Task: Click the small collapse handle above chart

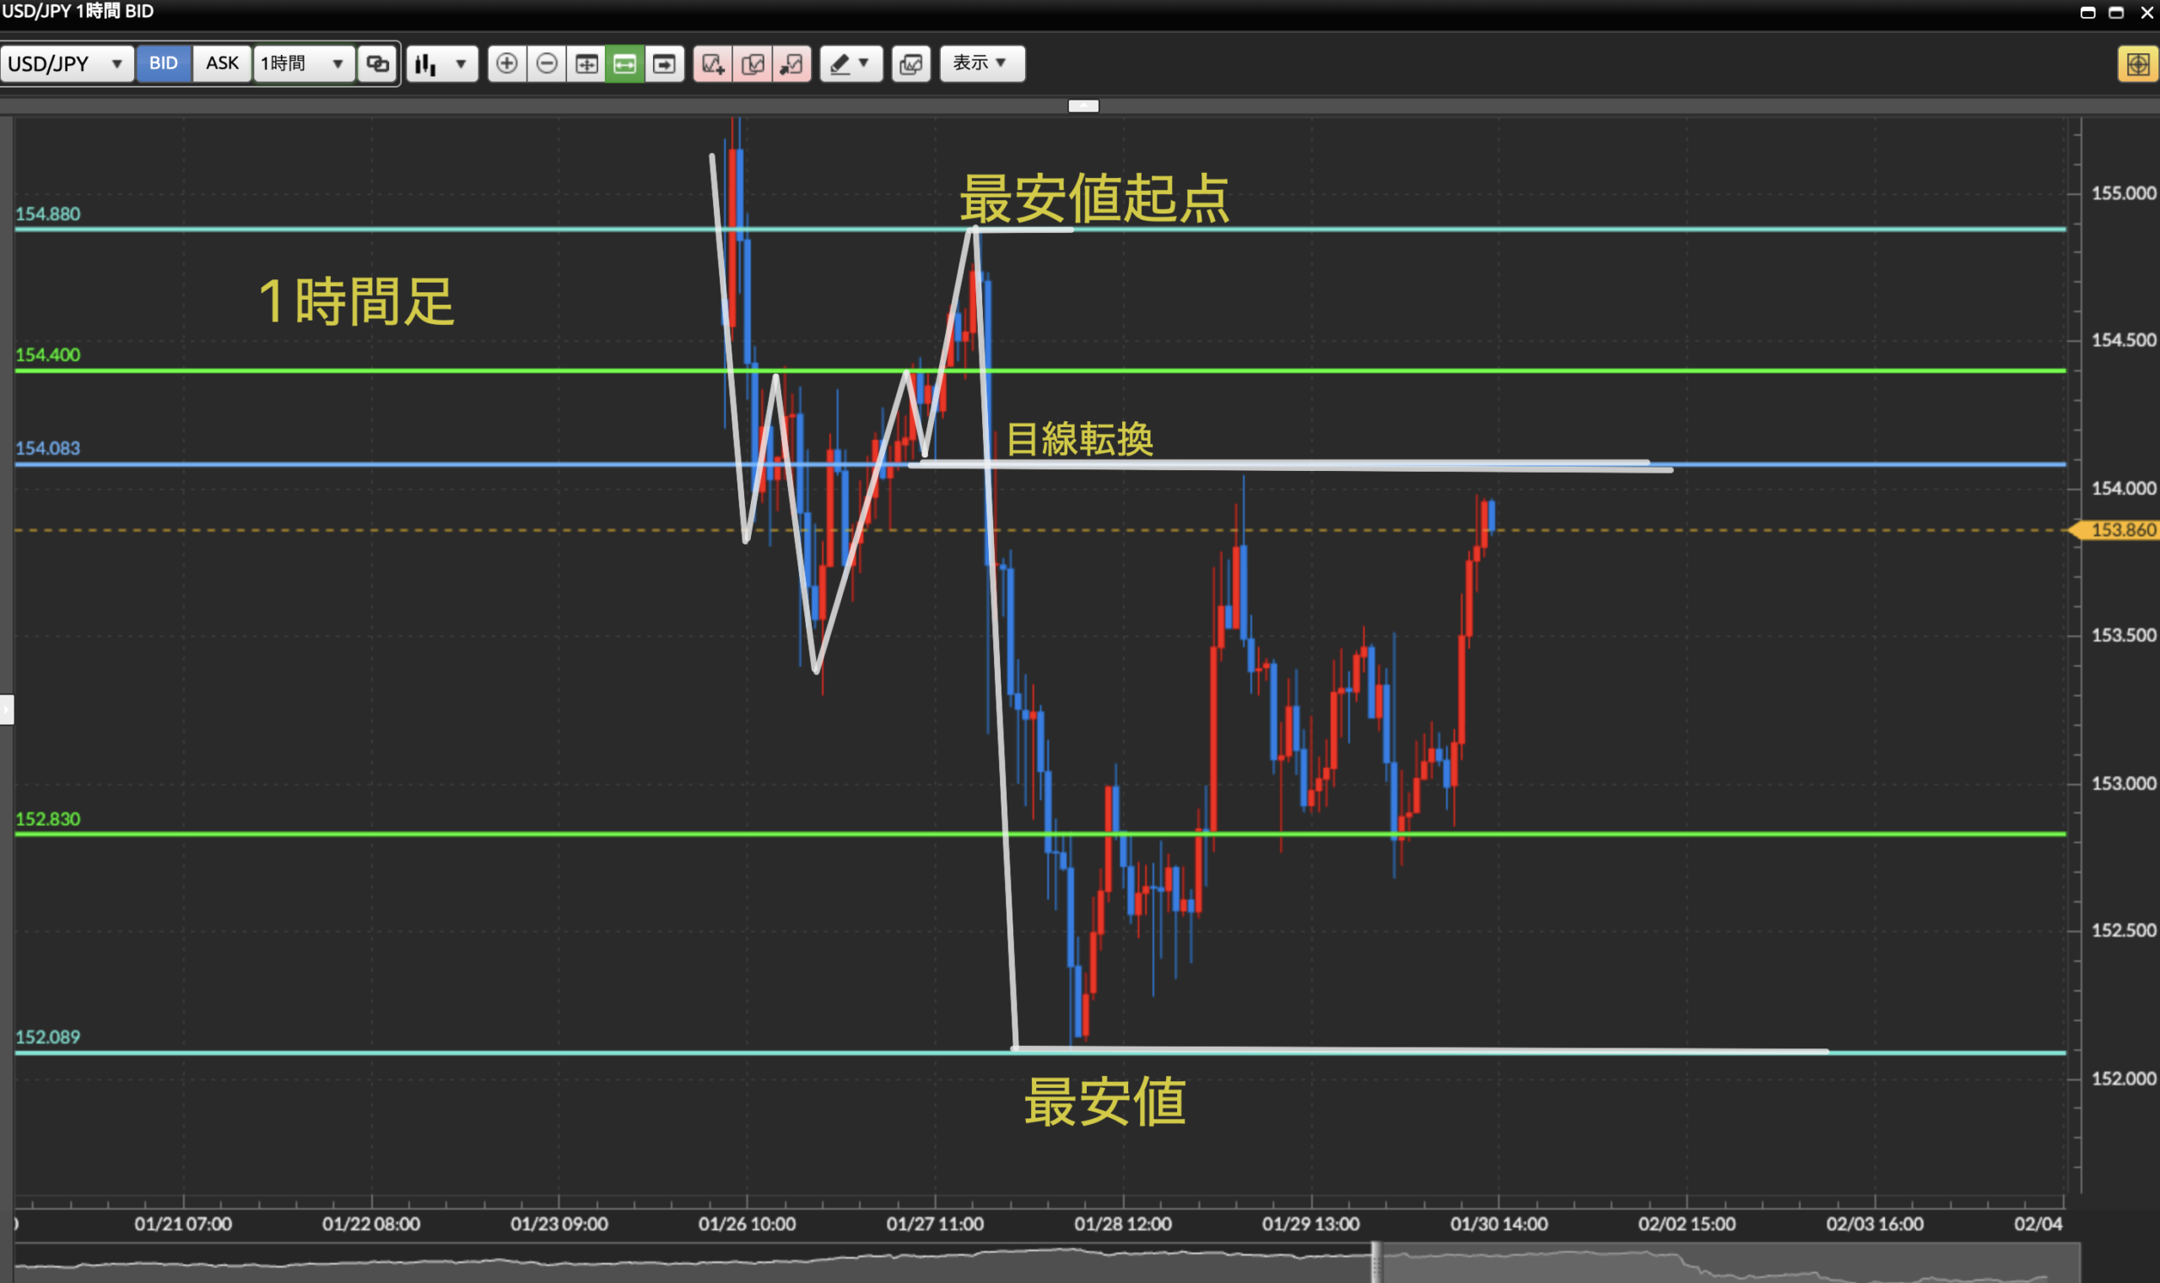Action: [x=1083, y=106]
